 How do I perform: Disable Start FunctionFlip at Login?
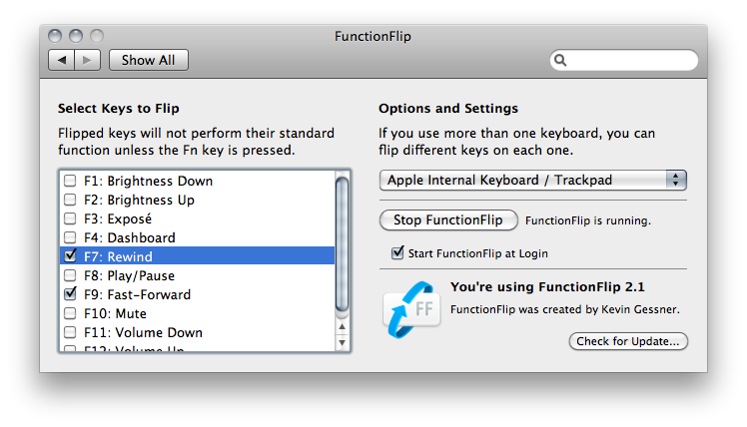(x=398, y=253)
